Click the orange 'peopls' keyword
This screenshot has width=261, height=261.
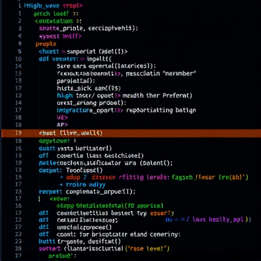point(46,44)
